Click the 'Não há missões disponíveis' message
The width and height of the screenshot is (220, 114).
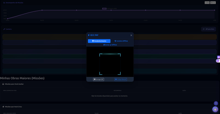tap(109, 96)
